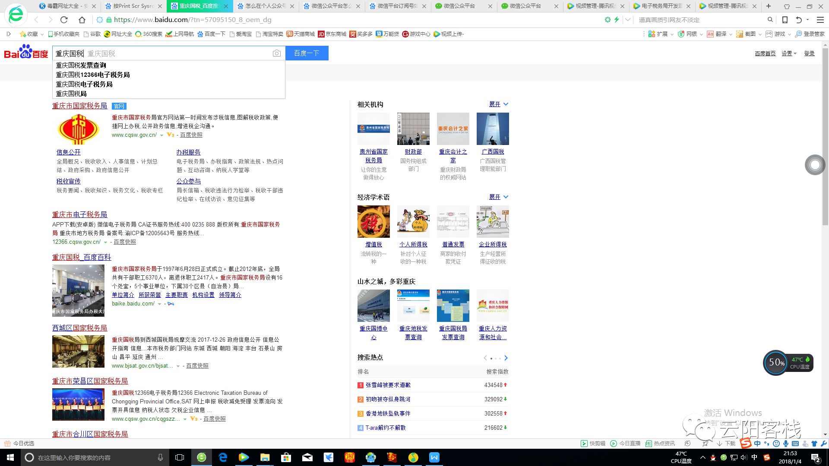Image resolution: width=829 pixels, height=466 pixels.
Task: Toggle Sogou soft keyboard icon
Action: click(x=795, y=444)
